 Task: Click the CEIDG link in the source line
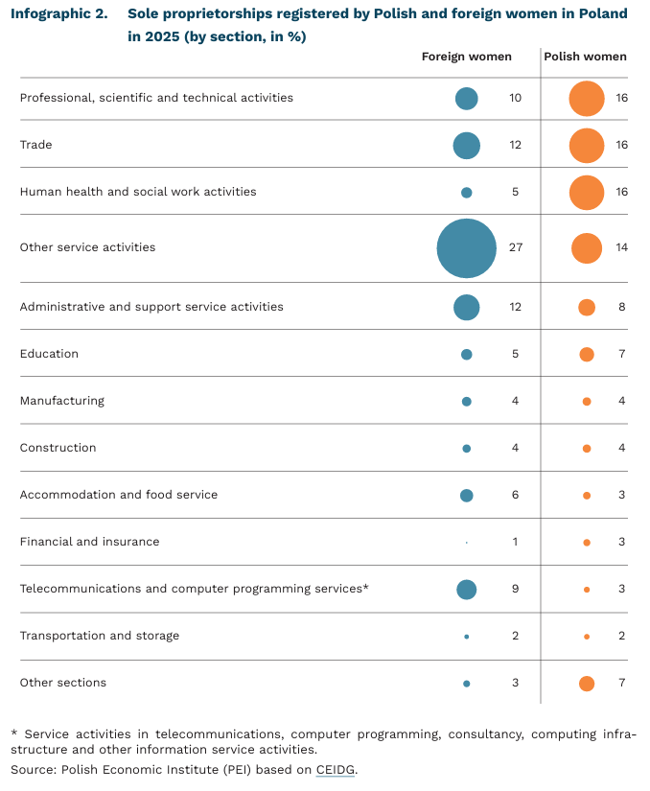pyautogui.click(x=335, y=769)
